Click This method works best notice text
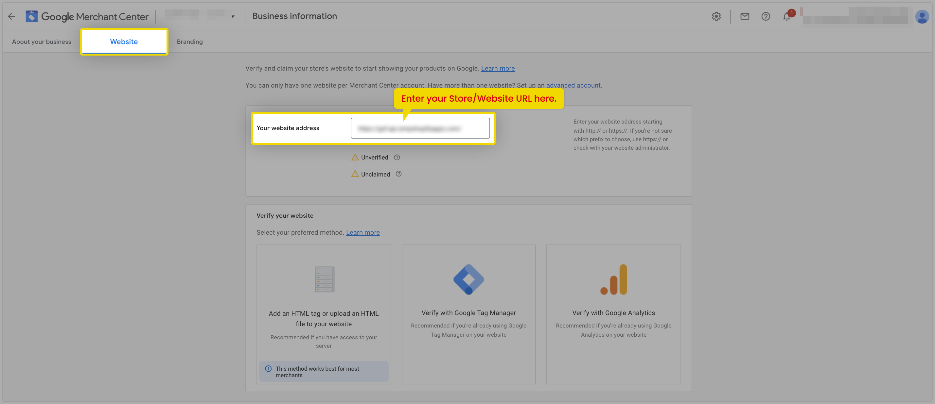Screen dimensions: 935x404 click(x=317, y=372)
